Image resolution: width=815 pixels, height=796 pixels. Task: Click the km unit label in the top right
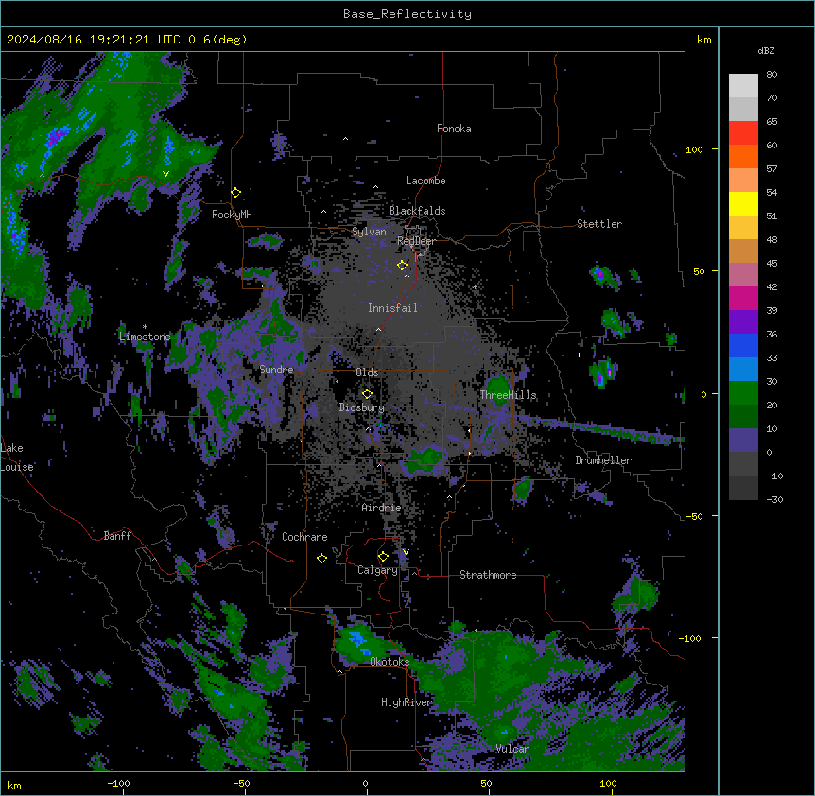click(703, 40)
